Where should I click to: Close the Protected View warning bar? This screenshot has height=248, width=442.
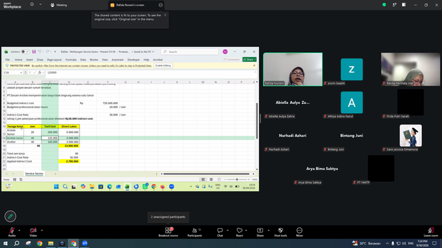[x=254, y=65]
